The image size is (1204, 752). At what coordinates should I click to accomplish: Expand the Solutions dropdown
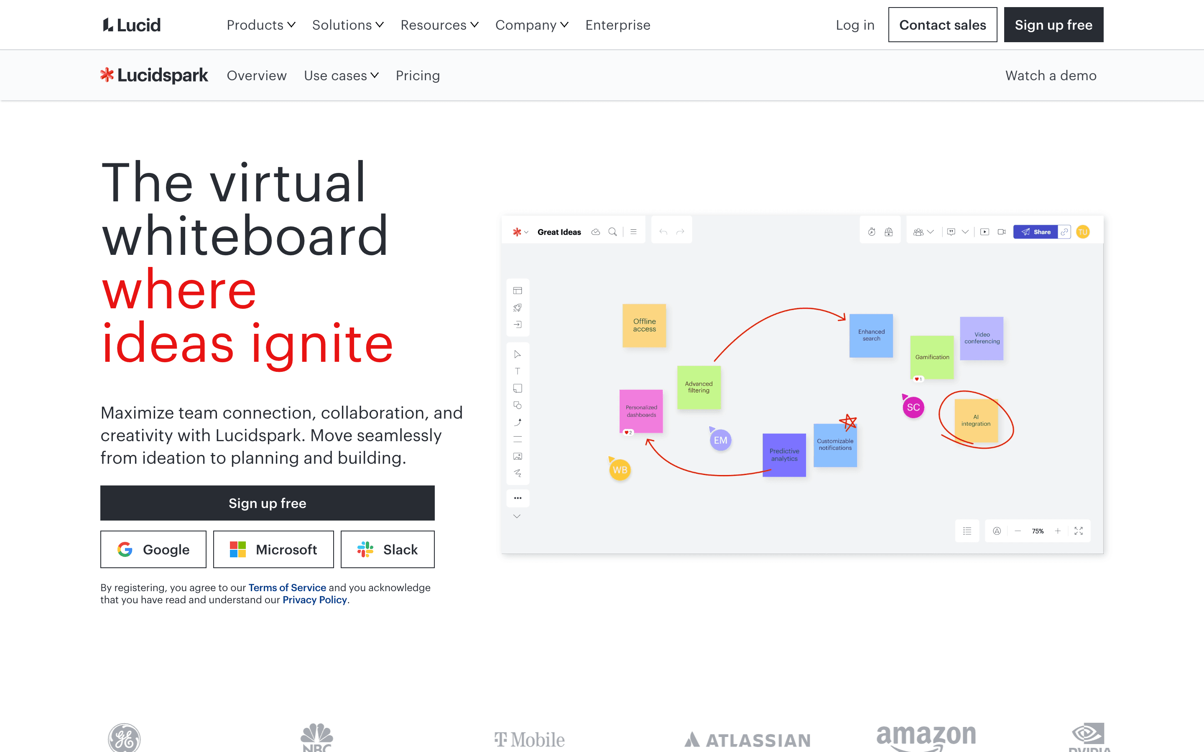pos(348,25)
